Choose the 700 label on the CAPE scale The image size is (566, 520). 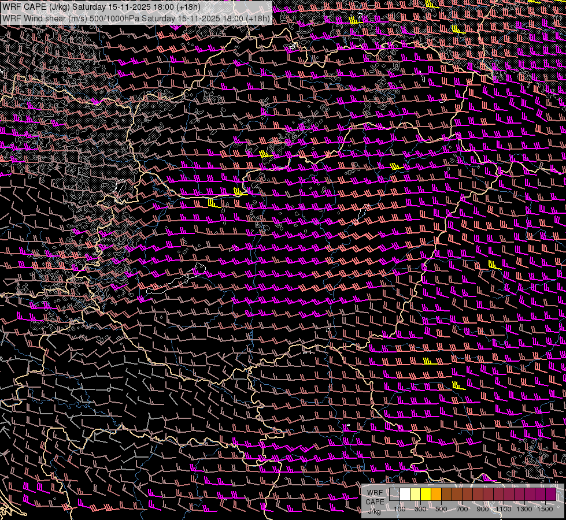coord(462,509)
